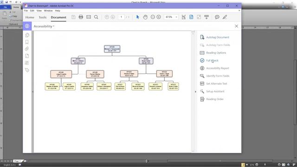Select the arrow Selection tool

(x=138, y=17)
